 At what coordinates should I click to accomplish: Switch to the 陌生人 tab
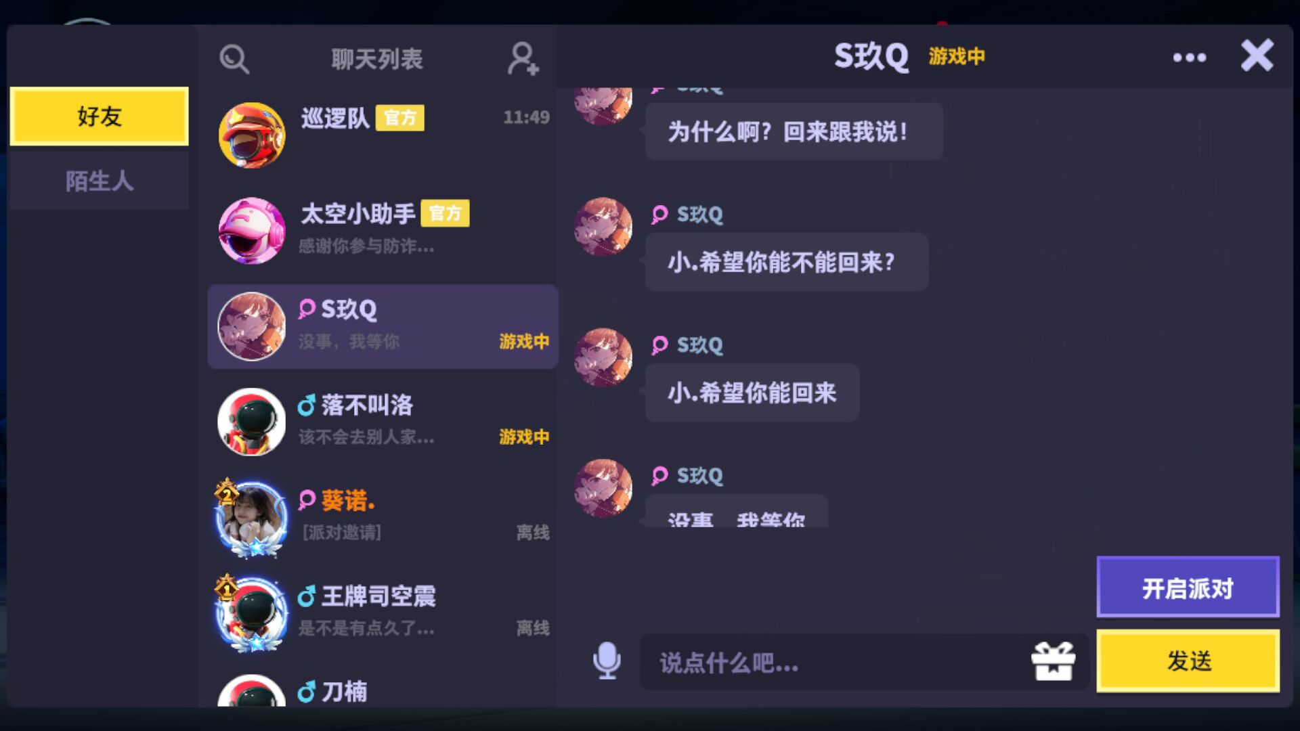pyautogui.click(x=100, y=181)
